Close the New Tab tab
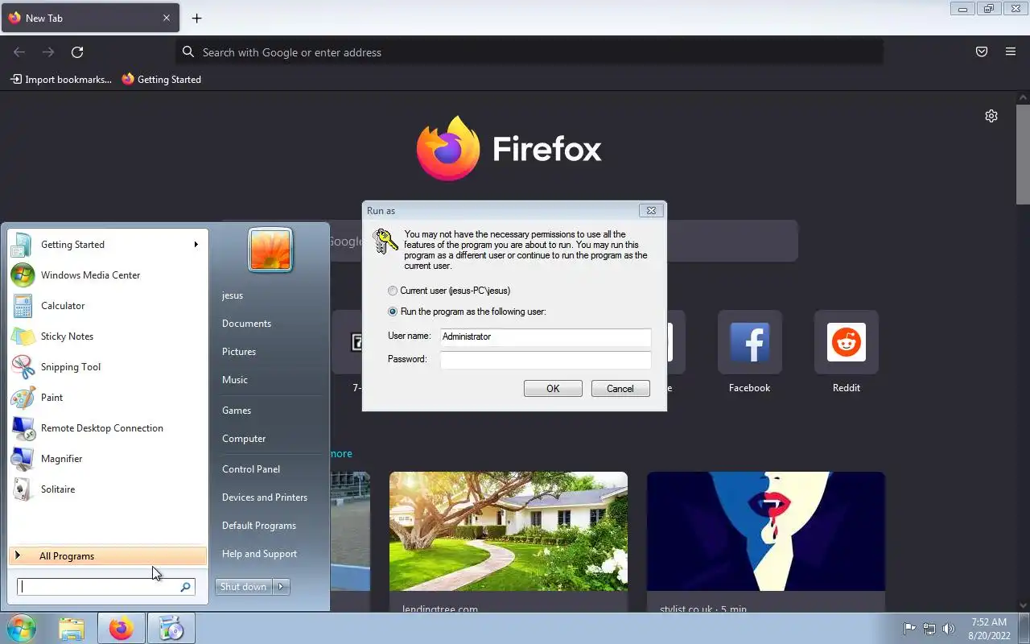The height and width of the screenshot is (644, 1030). [167, 18]
